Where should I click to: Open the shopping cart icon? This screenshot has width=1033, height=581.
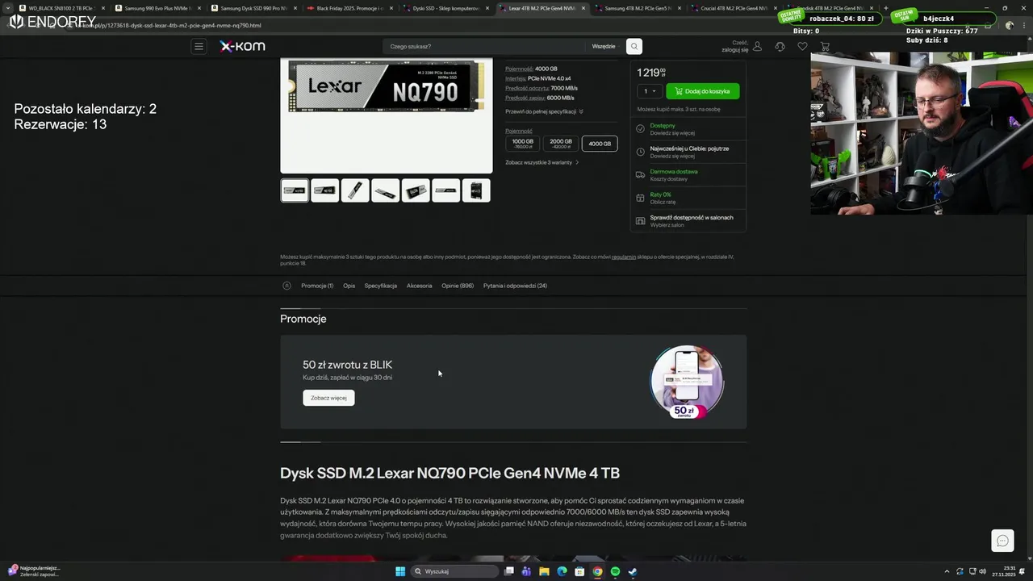(x=825, y=47)
